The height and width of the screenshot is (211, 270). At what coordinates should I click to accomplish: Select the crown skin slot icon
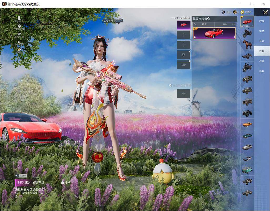183,64
